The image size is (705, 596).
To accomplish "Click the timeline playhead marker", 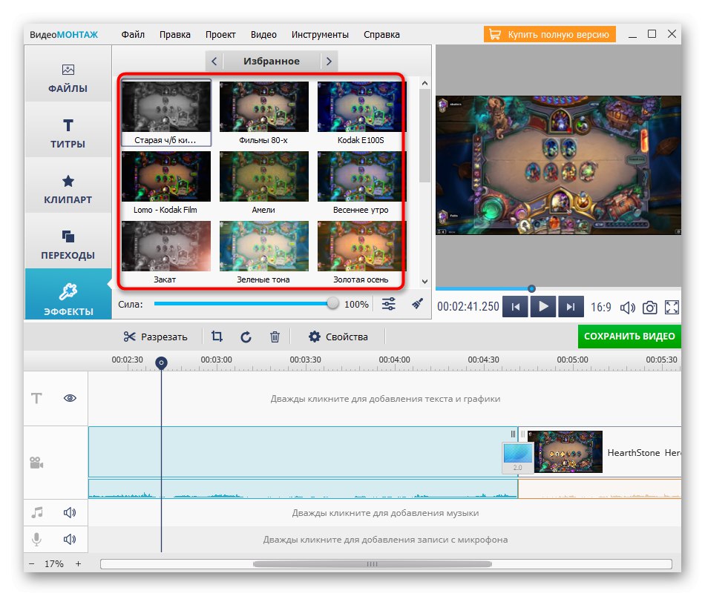I will click(162, 362).
